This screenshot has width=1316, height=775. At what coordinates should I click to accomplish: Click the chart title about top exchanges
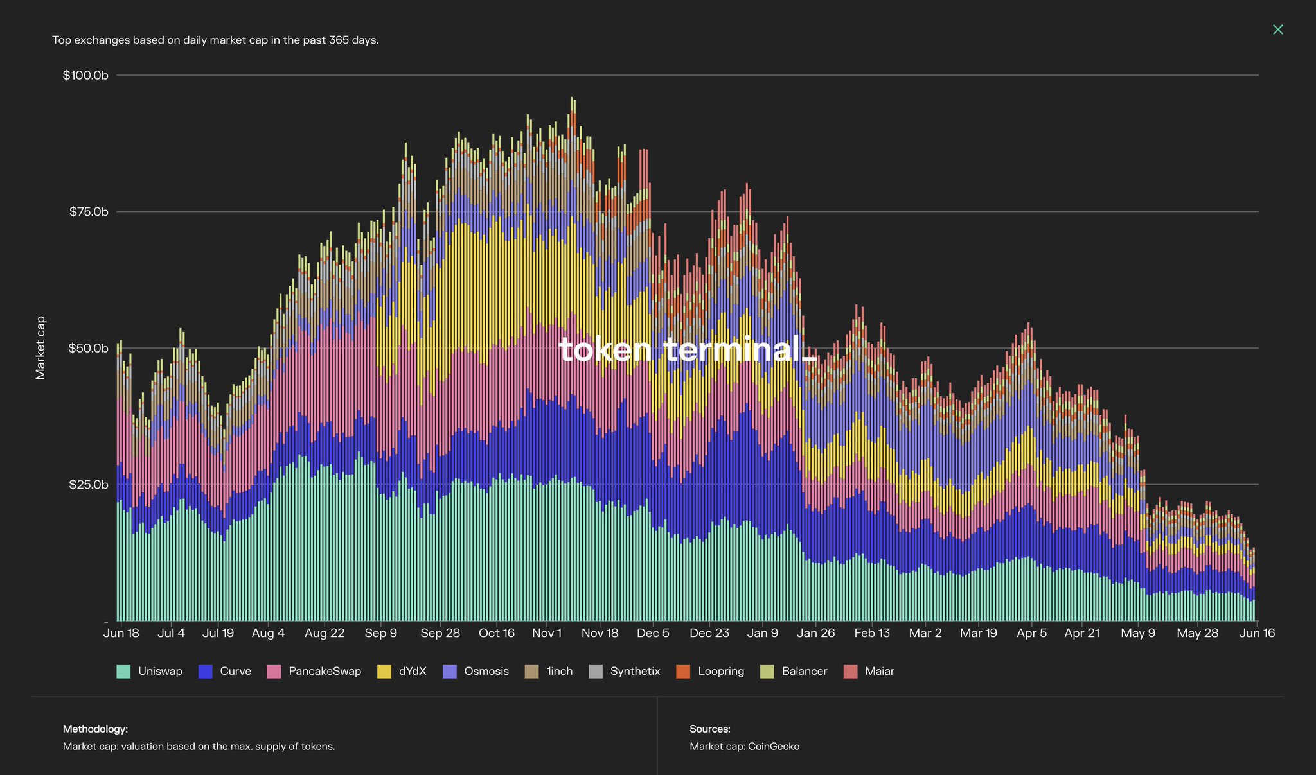pos(216,39)
